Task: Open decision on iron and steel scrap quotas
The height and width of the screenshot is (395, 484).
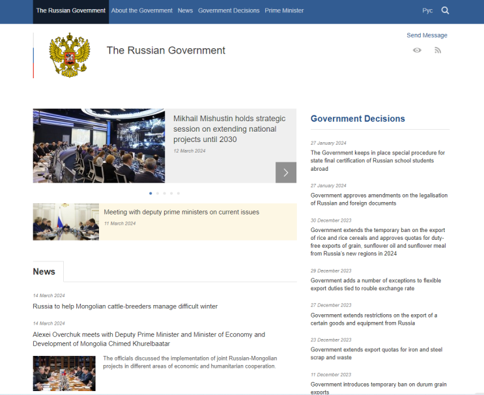Action: 377,353
